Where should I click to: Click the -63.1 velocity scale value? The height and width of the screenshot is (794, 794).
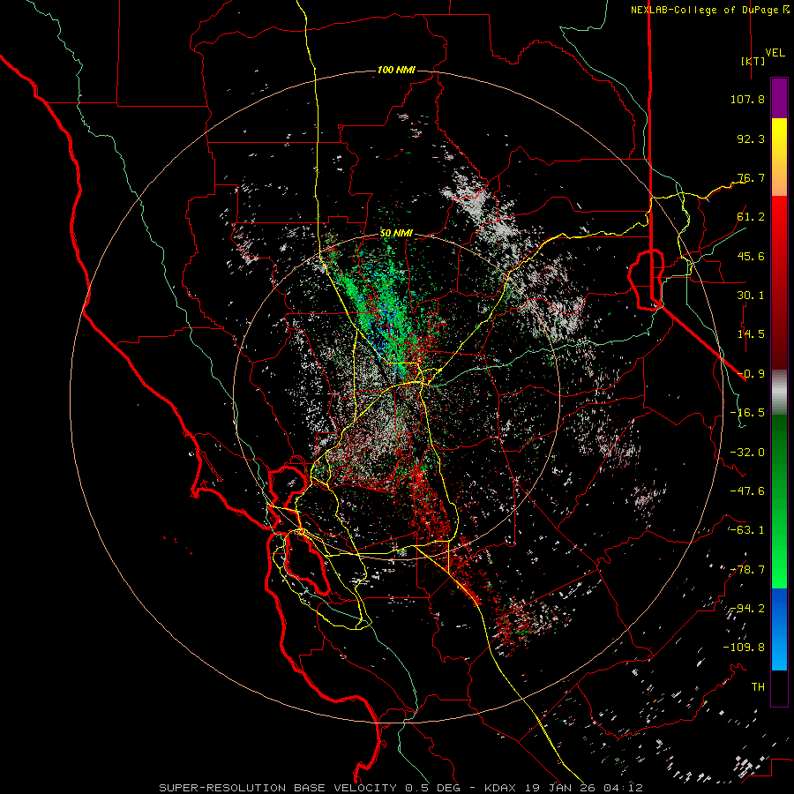tap(747, 530)
